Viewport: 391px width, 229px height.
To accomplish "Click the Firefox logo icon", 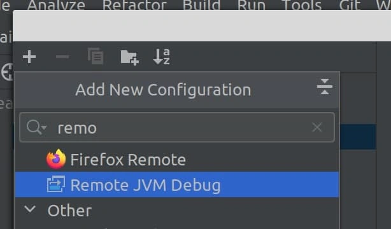I will coord(56,159).
